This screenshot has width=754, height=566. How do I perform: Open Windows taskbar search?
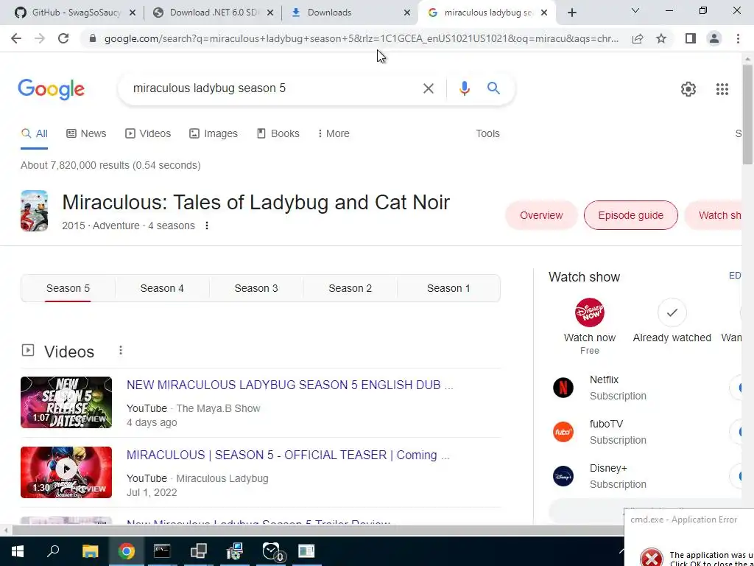[x=53, y=551]
